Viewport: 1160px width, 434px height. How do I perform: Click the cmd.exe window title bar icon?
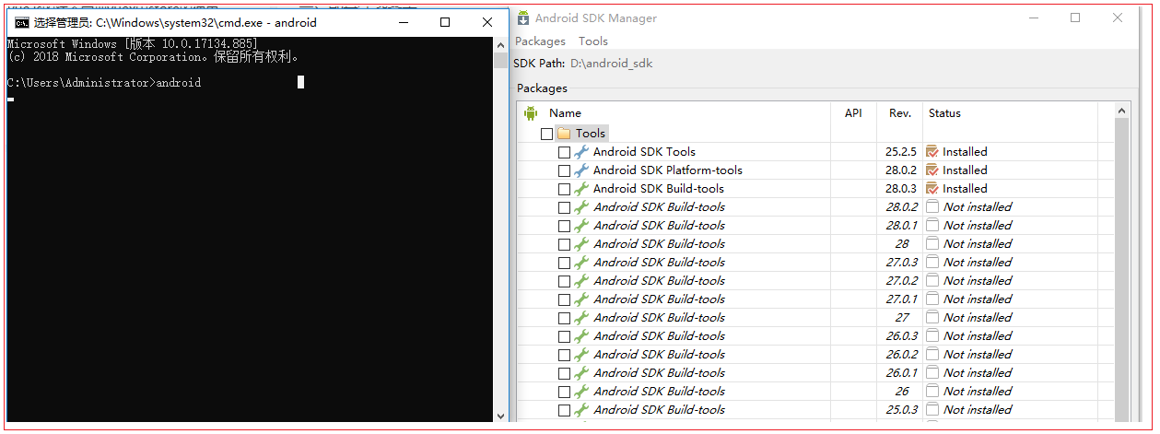coord(21,23)
